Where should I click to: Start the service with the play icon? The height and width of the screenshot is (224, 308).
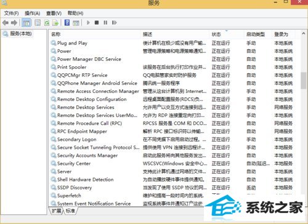coord(88,23)
